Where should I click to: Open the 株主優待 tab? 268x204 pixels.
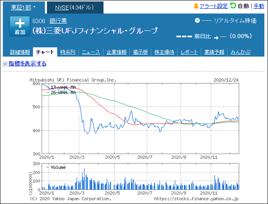[x=164, y=52]
